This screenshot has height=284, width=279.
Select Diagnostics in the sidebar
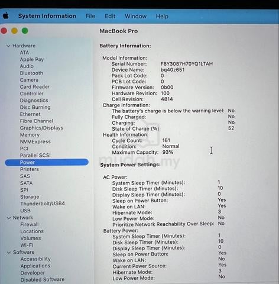(34, 101)
